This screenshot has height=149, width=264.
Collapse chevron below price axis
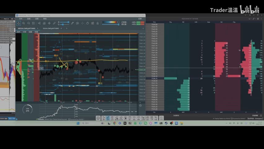(140, 102)
